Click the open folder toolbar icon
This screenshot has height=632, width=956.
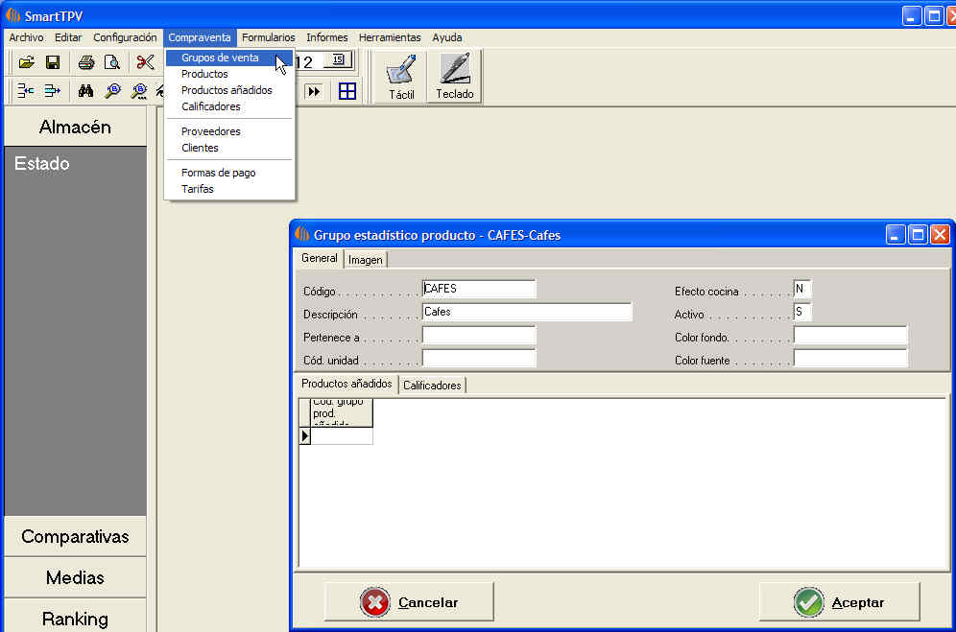pyautogui.click(x=26, y=62)
